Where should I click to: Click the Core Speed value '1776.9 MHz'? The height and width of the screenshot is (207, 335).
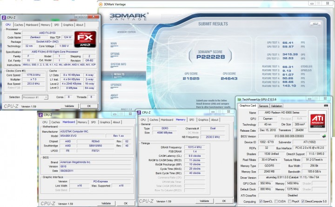[x=33, y=75]
